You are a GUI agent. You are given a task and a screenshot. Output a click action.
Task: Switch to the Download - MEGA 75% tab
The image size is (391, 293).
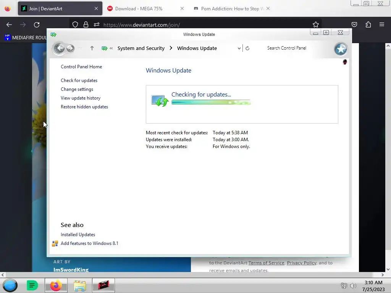tap(145, 8)
